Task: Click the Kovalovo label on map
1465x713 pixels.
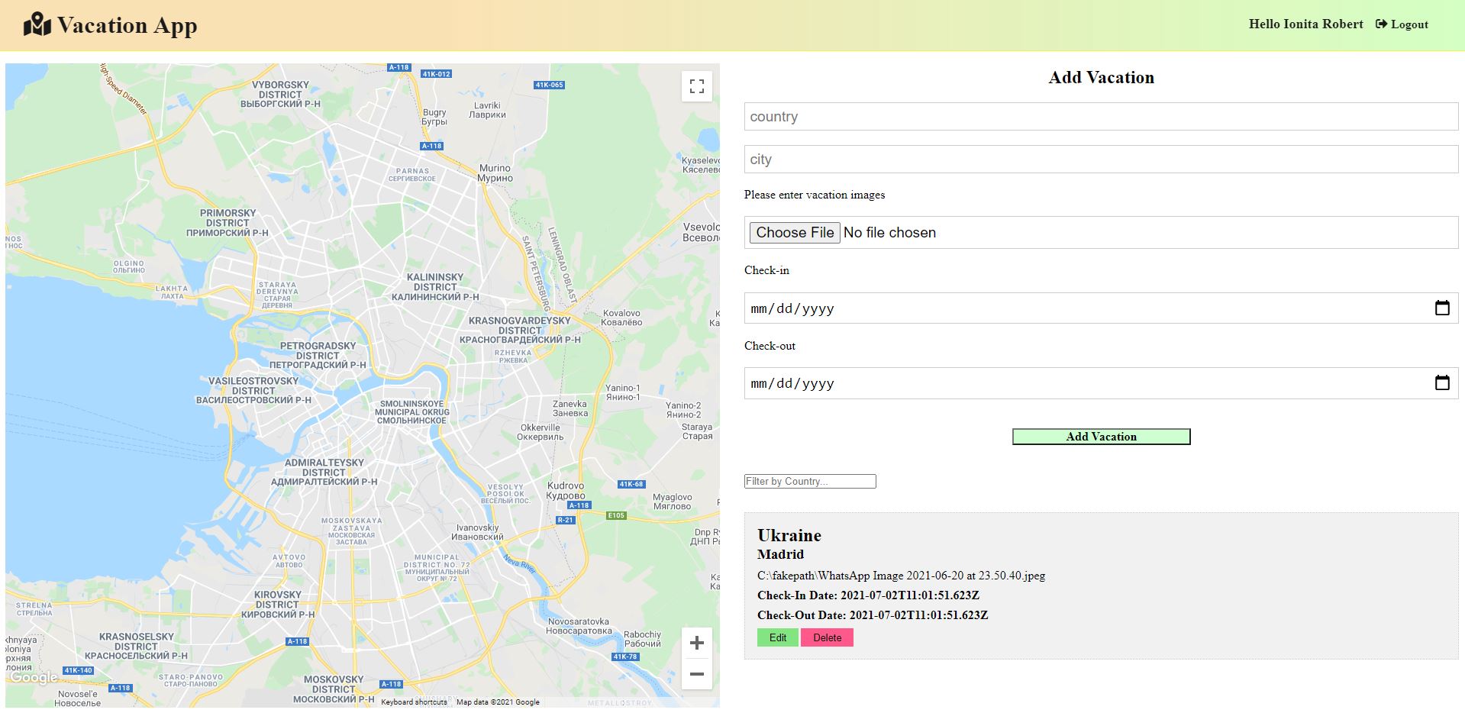Action: [621, 318]
